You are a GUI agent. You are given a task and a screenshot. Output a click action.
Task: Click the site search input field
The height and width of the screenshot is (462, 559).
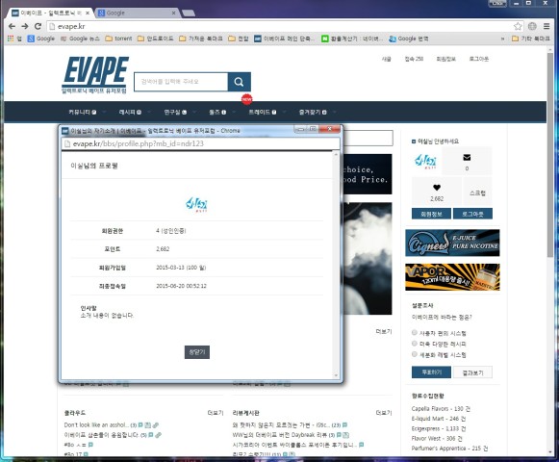point(181,82)
